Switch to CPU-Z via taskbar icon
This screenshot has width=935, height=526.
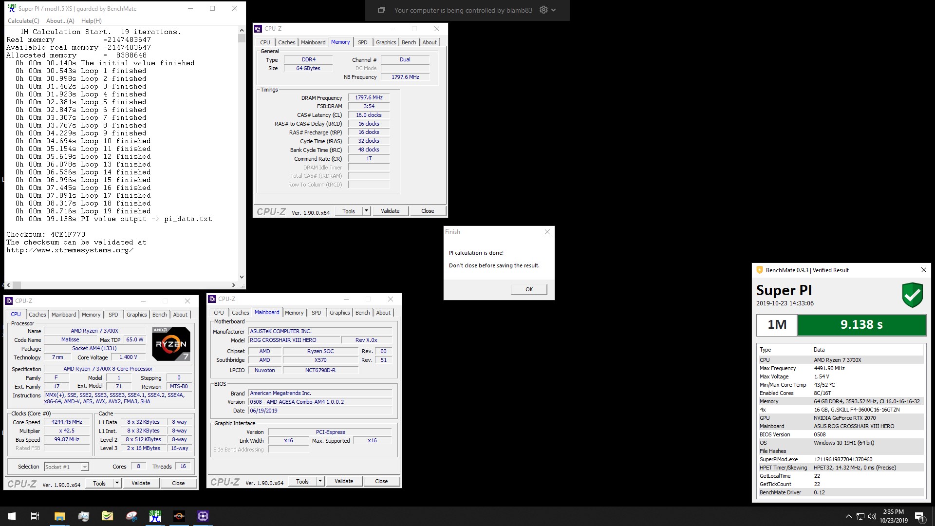coord(203,516)
